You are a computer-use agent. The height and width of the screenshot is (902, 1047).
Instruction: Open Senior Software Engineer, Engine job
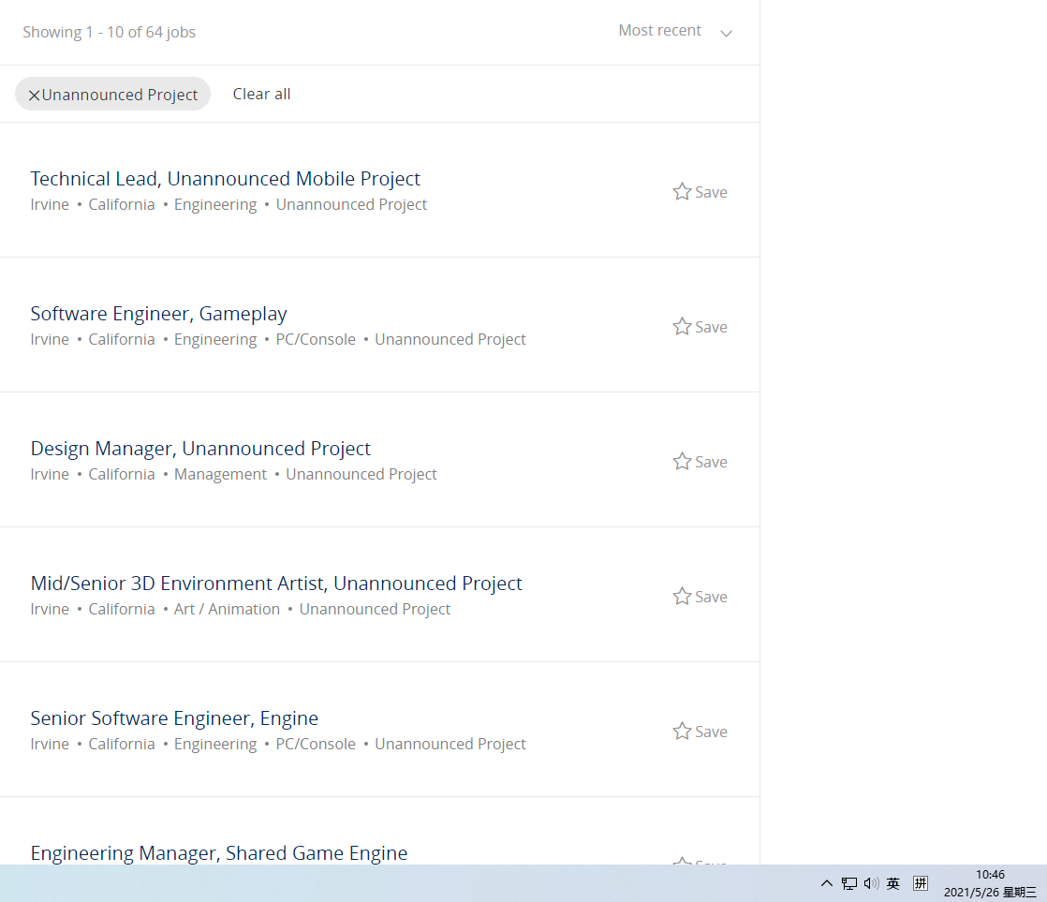[x=174, y=718]
